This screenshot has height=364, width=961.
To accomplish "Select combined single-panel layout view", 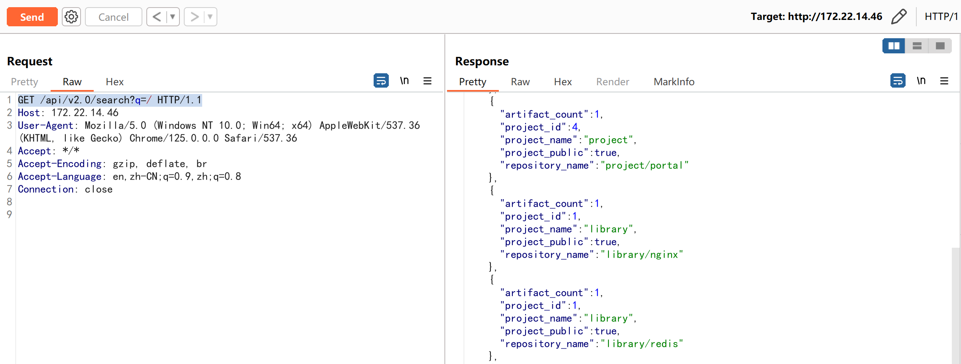I will point(940,46).
